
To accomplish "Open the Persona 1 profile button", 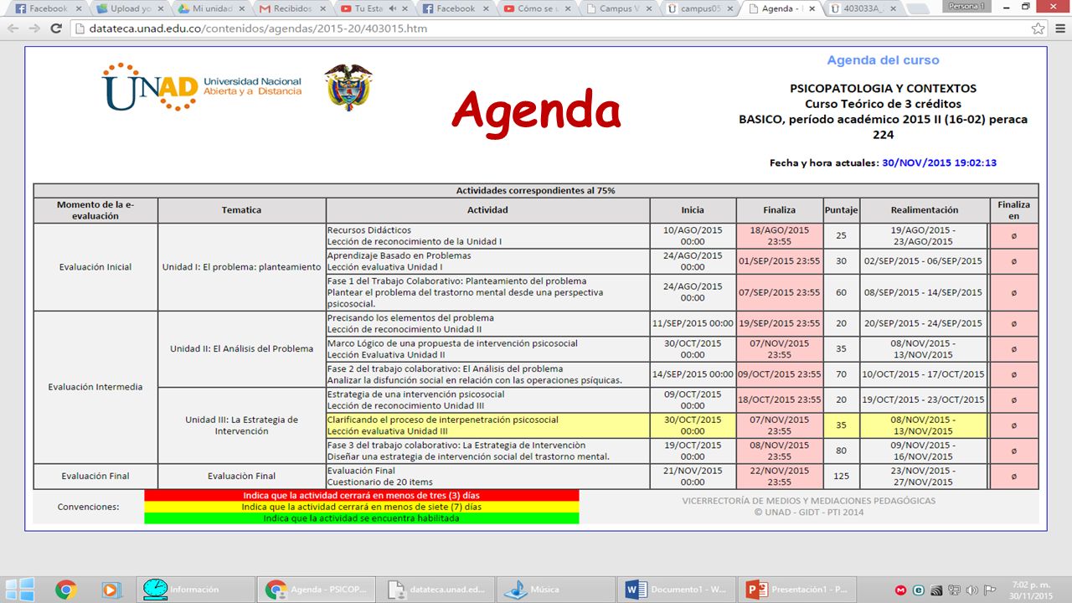I will pyautogui.click(x=966, y=6).
